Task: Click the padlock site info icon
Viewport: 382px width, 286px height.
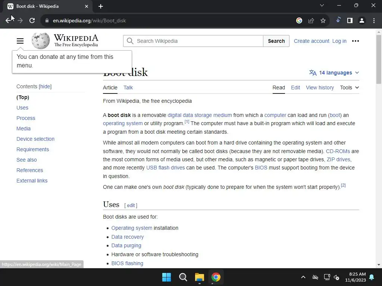Action: tap(47, 21)
